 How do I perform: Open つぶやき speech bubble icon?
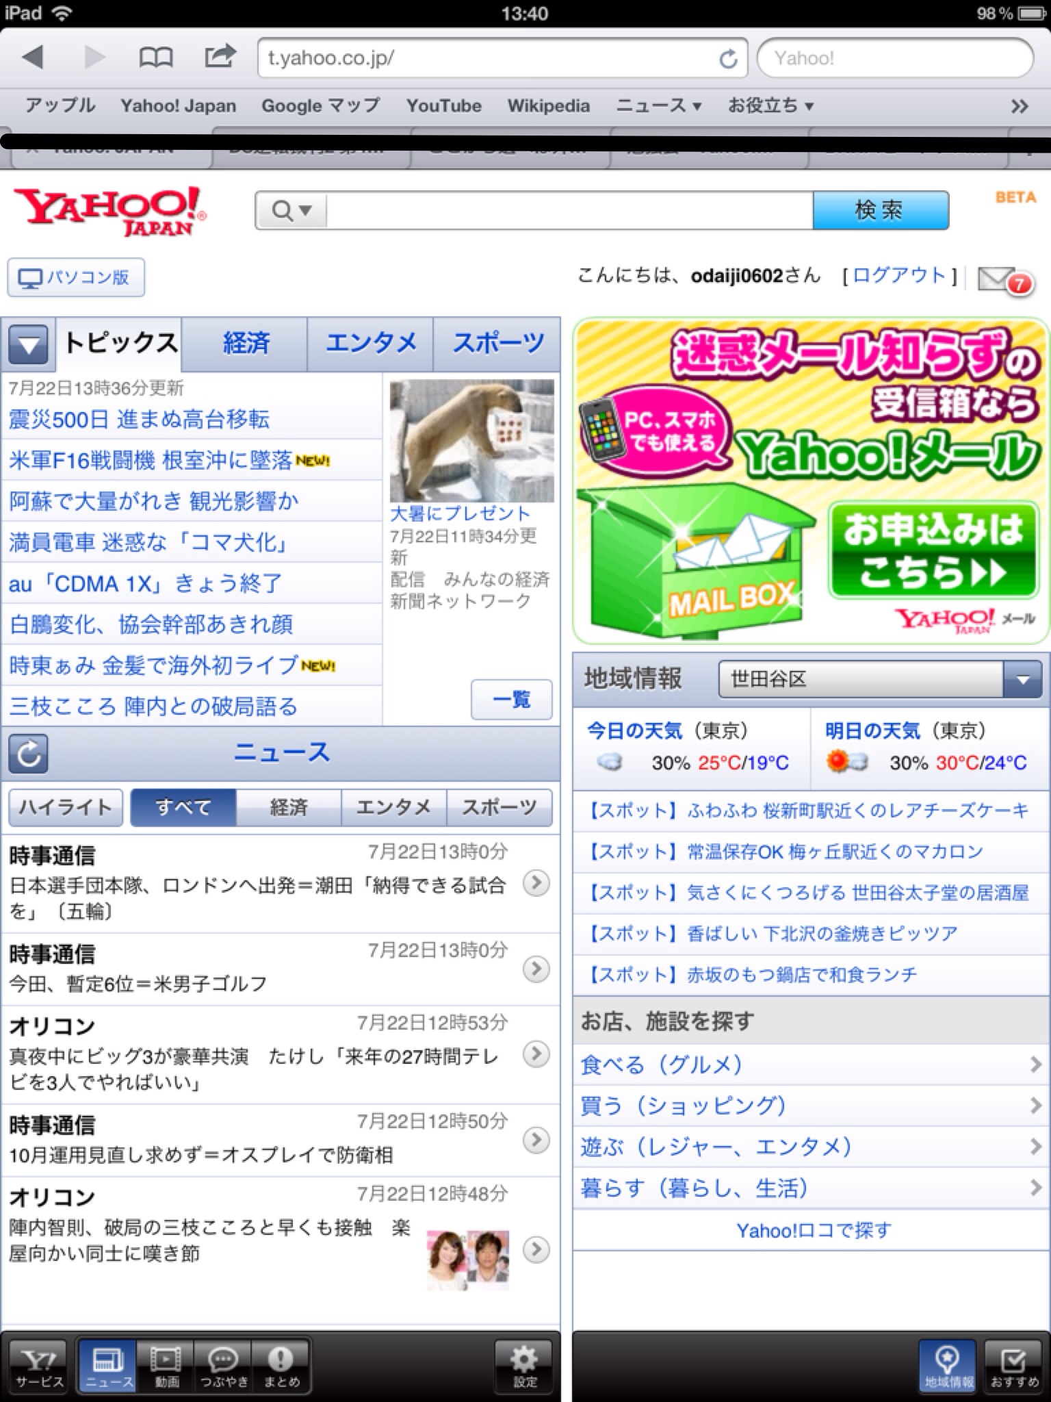click(x=223, y=1367)
